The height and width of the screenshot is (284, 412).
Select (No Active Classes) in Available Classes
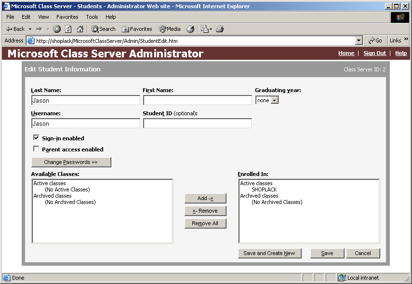tap(67, 189)
